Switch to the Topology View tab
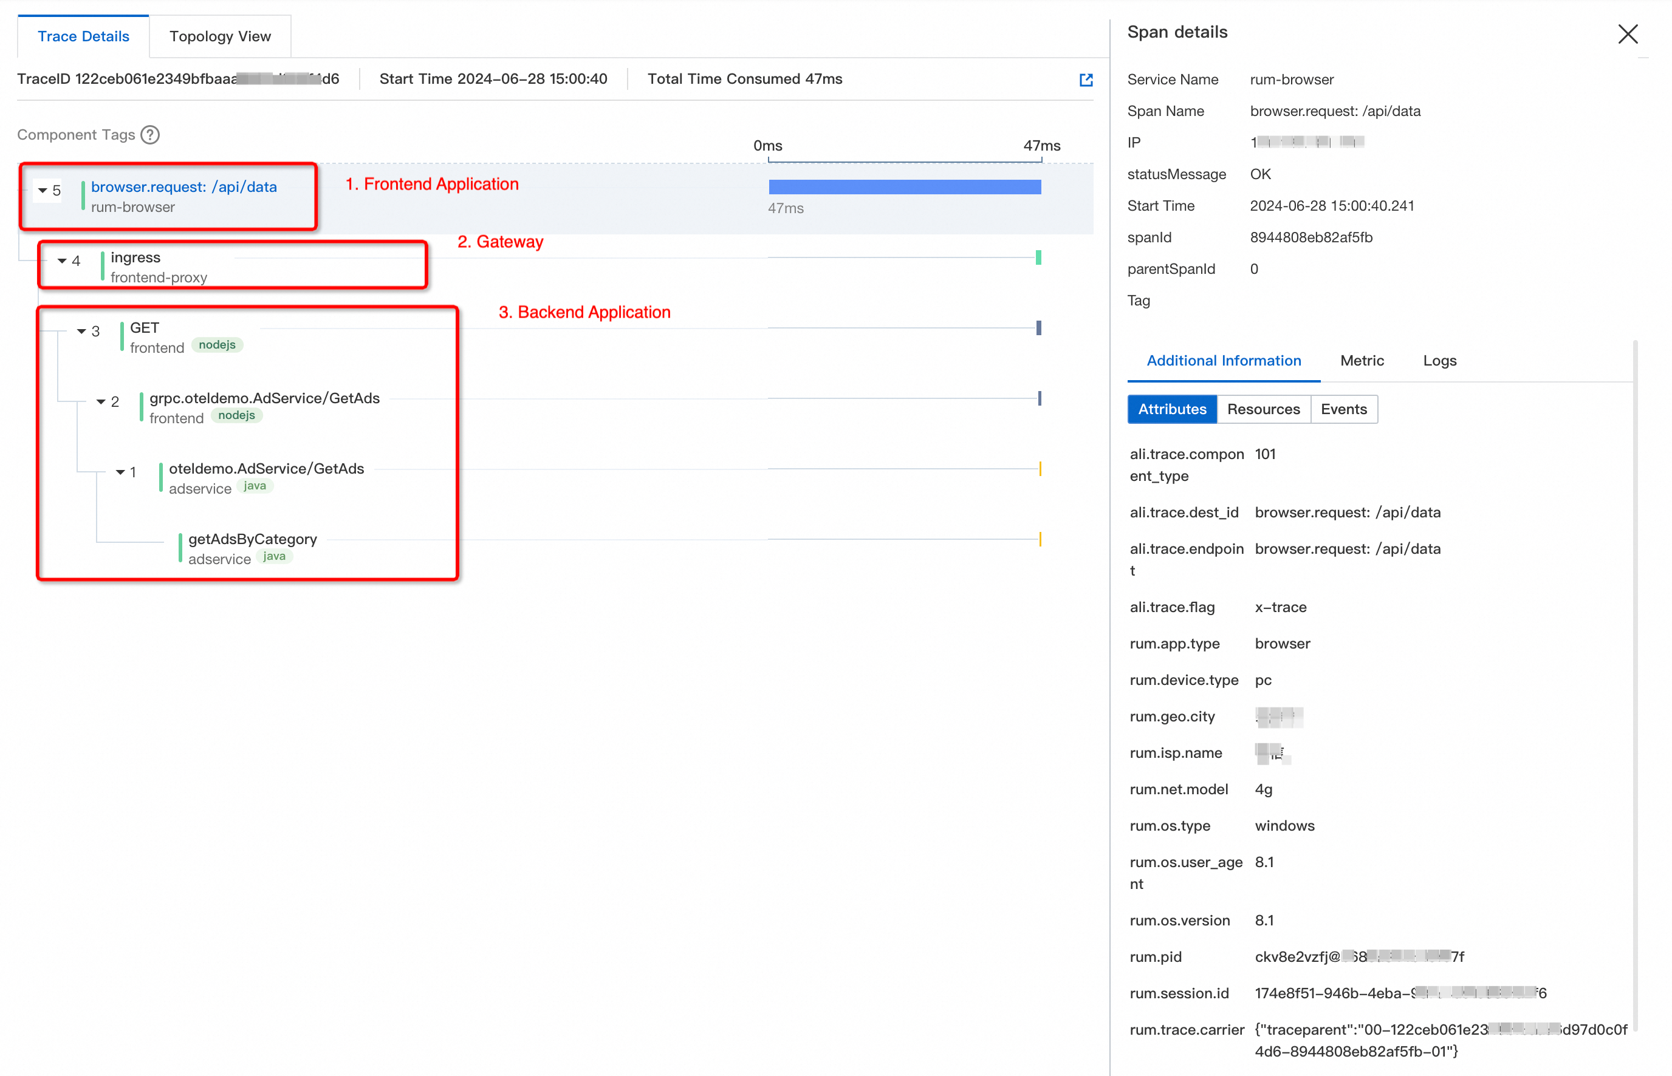1672x1076 pixels. point(219,36)
